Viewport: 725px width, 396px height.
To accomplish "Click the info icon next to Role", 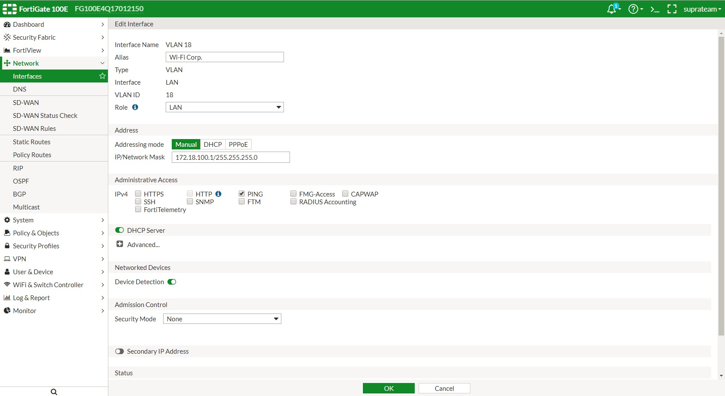I will [x=135, y=107].
